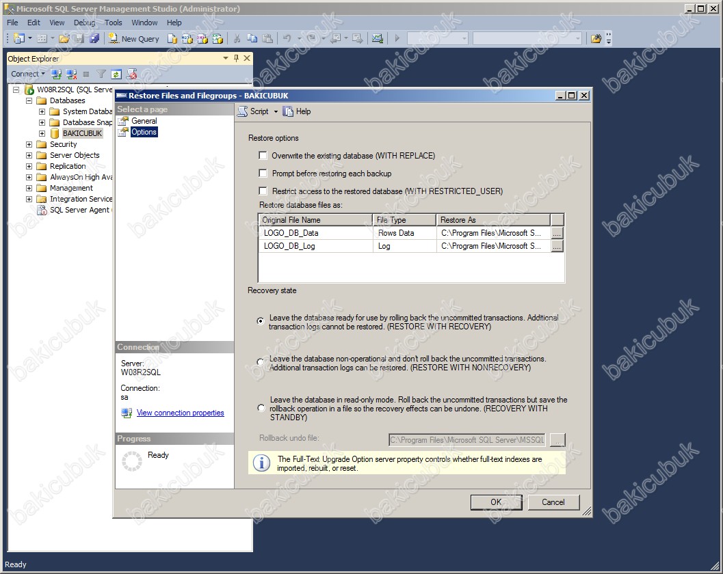The height and width of the screenshot is (574, 723).
Task: Collapse the W08R2SQL server node
Action: pos(16,90)
